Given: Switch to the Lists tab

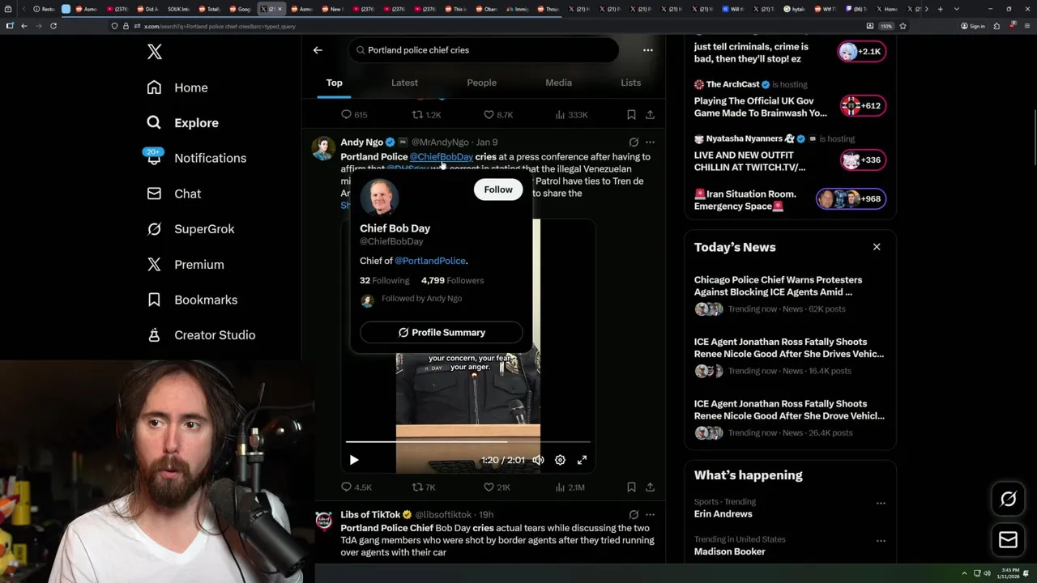Looking at the screenshot, I should pyautogui.click(x=630, y=83).
